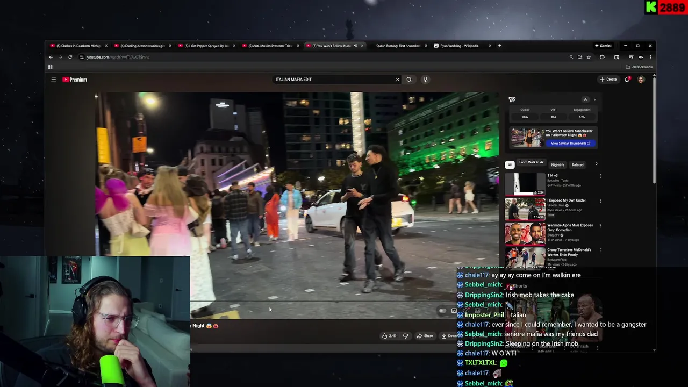Open the Chrome apps grid icon

[51, 67]
